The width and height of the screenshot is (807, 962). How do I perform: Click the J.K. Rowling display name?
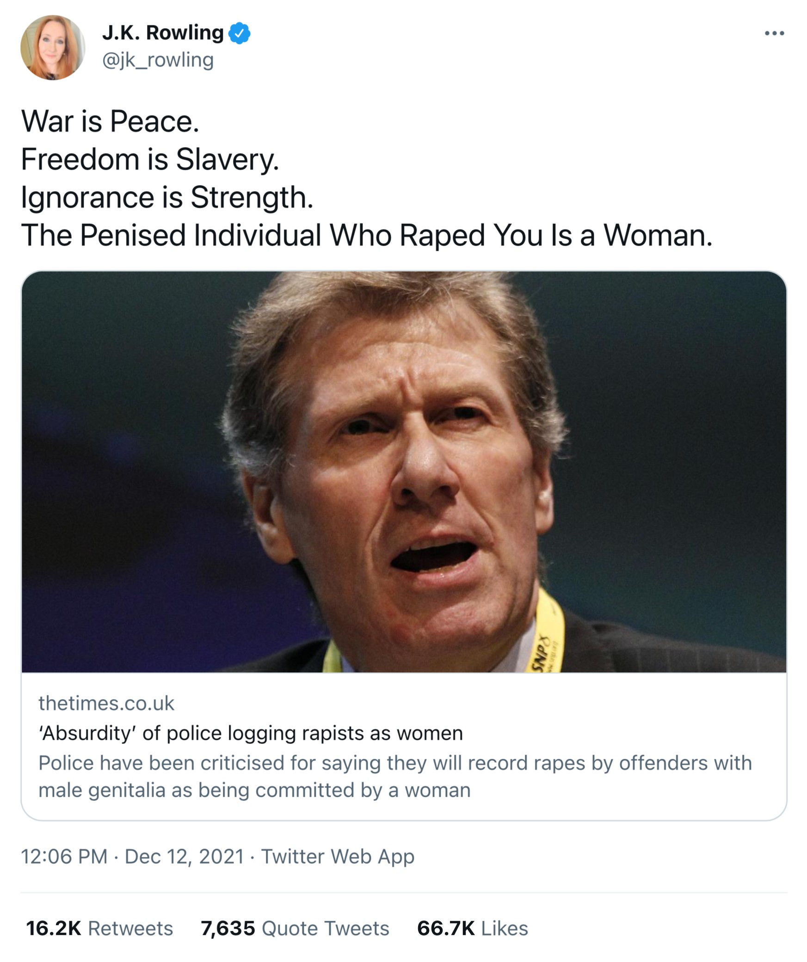click(163, 33)
